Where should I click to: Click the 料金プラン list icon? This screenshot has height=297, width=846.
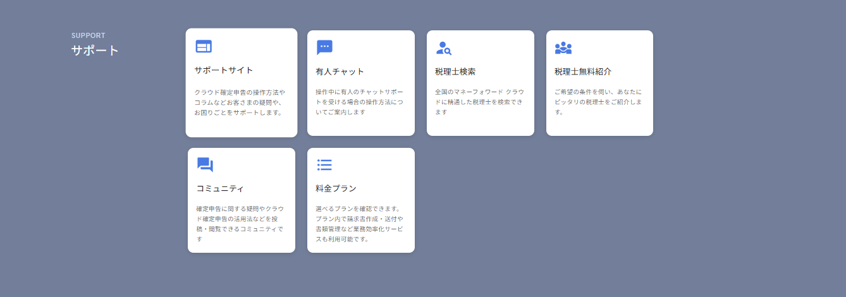(324, 165)
